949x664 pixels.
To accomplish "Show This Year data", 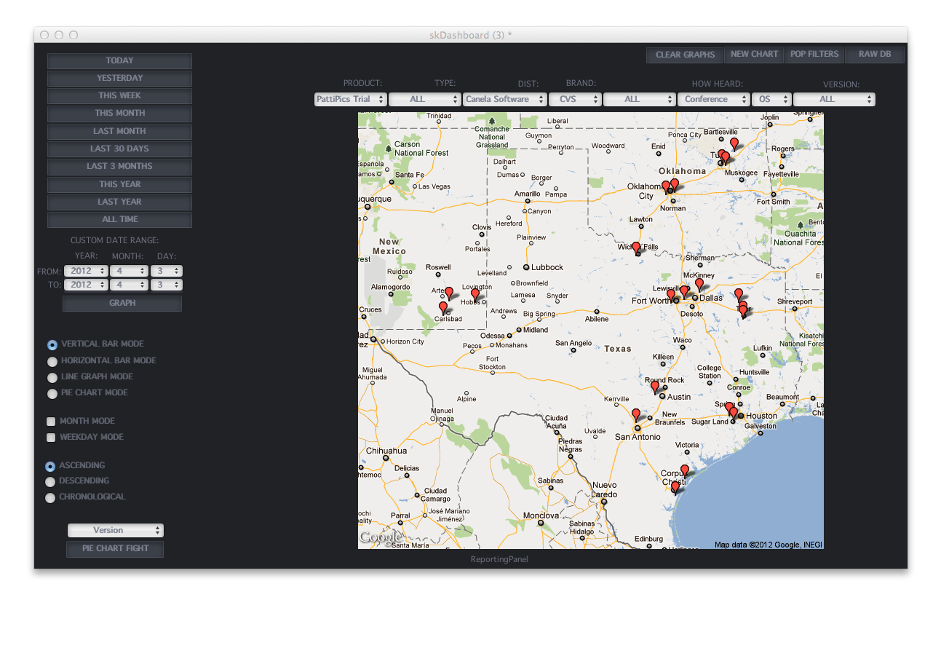I will tap(120, 185).
